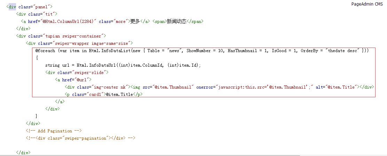Click the commented-out swiper-pagination div
This screenshot has width=387, height=156.
80,138
